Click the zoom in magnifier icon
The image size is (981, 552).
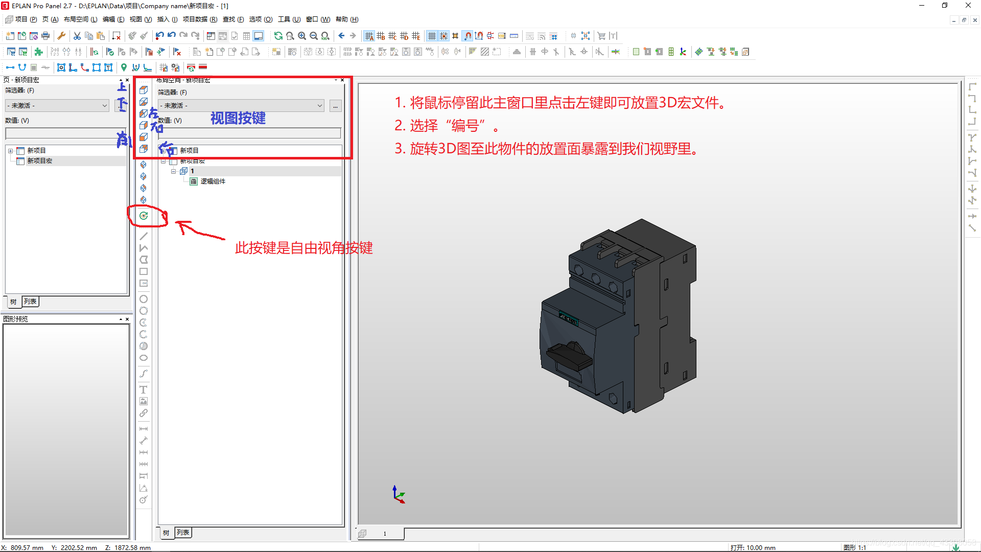click(302, 36)
